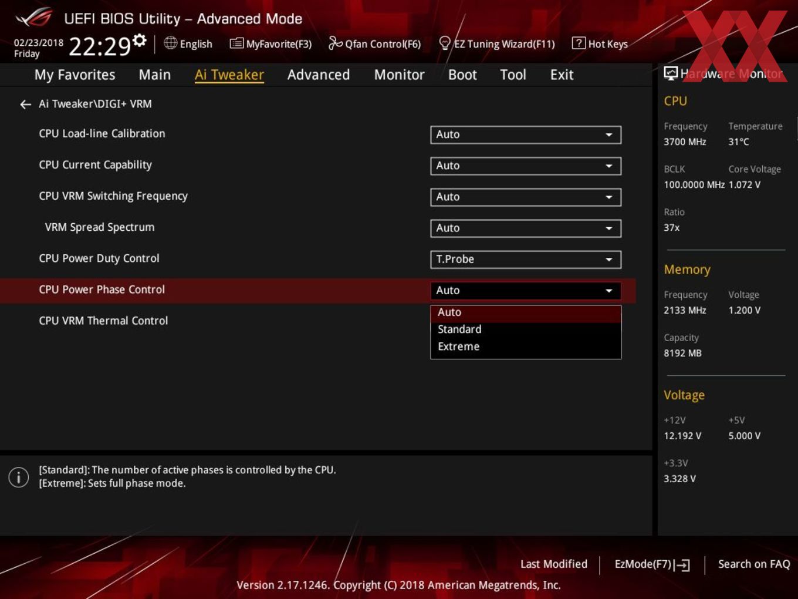Click the 8192 MB capacity value
Viewport: 798px width, 599px height.
pos(682,354)
